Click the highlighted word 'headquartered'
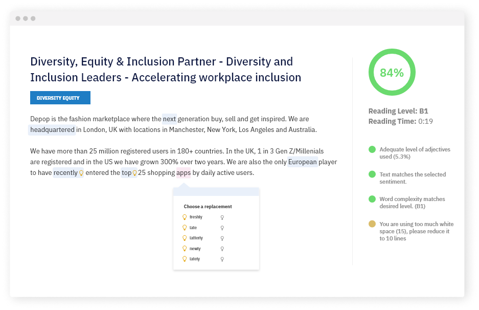This screenshot has height=310, width=479. tap(52, 129)
